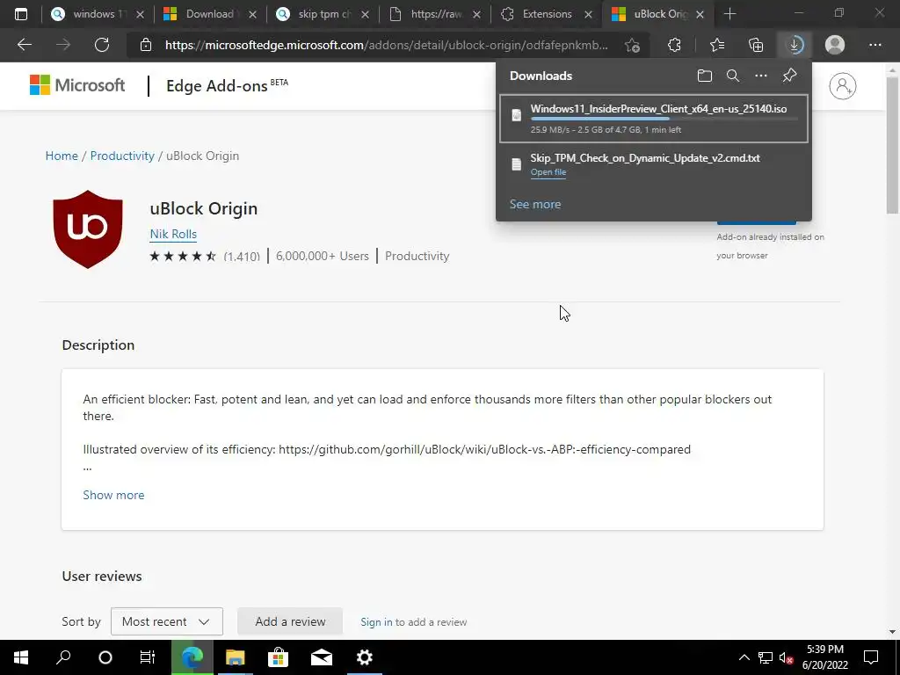Close the uBlock Origin tab
Screen dimensions: 900x675
coord(700,15)
